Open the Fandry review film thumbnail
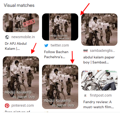Viewport: 120px width, 113px height. coord(99,80)
